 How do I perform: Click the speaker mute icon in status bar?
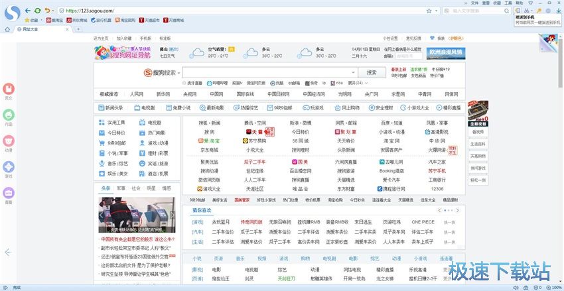(x=516, y=288)
